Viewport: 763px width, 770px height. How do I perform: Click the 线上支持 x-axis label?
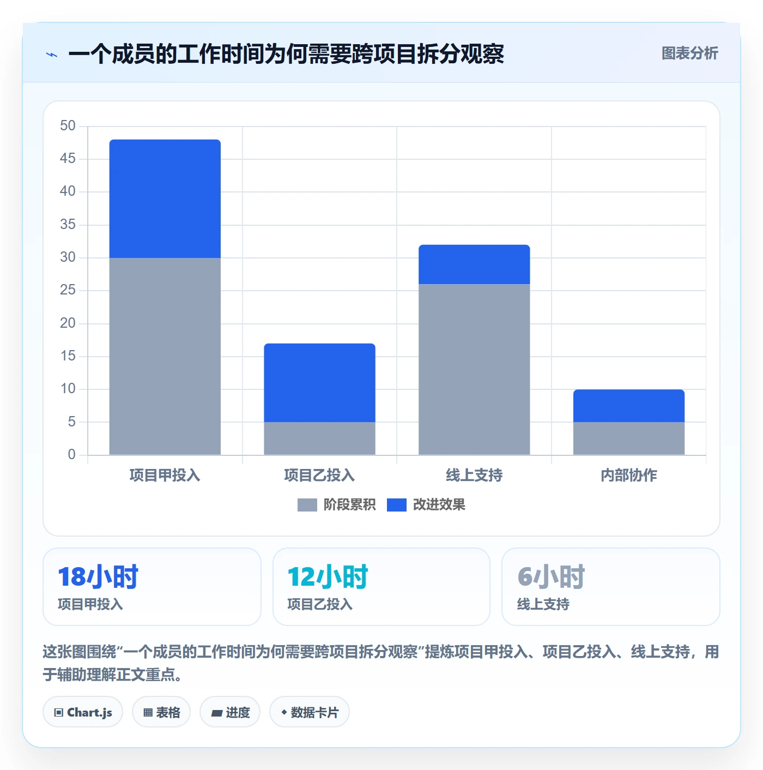pos(474,476)
